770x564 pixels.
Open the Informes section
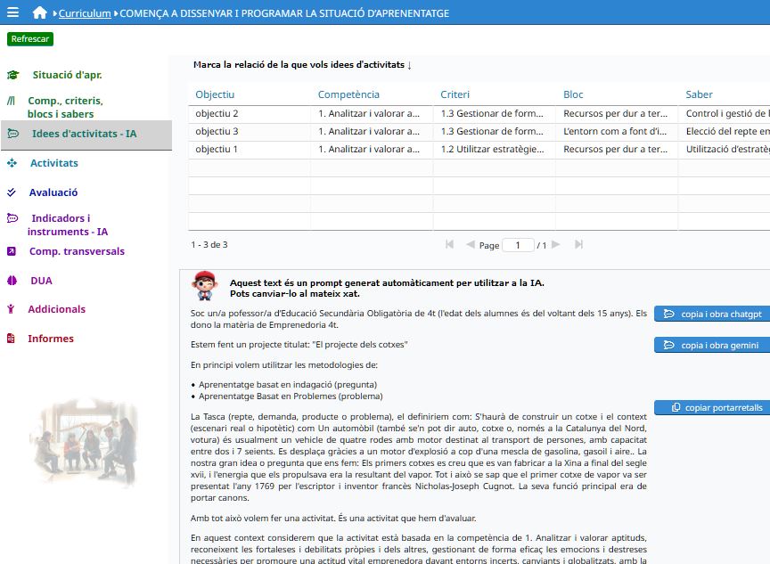[x=51, y=339]
